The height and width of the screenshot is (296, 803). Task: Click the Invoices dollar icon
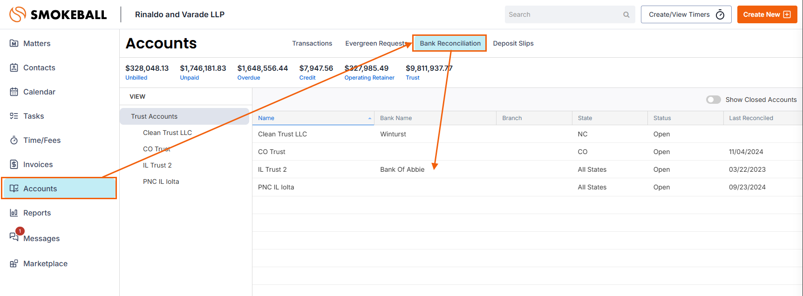coord(14,164)
